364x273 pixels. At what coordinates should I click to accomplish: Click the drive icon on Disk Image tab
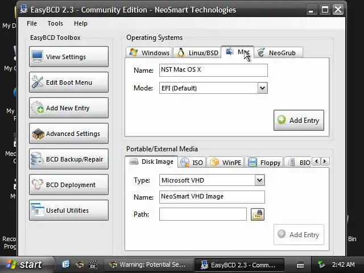click(x=134, y=162)
